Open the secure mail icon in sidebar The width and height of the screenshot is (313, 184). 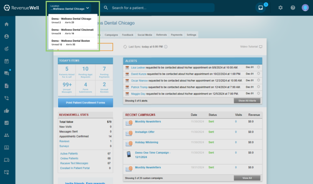point(6,172)
